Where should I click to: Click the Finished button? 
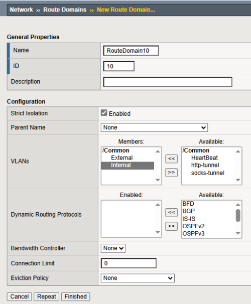pos(76,296)
